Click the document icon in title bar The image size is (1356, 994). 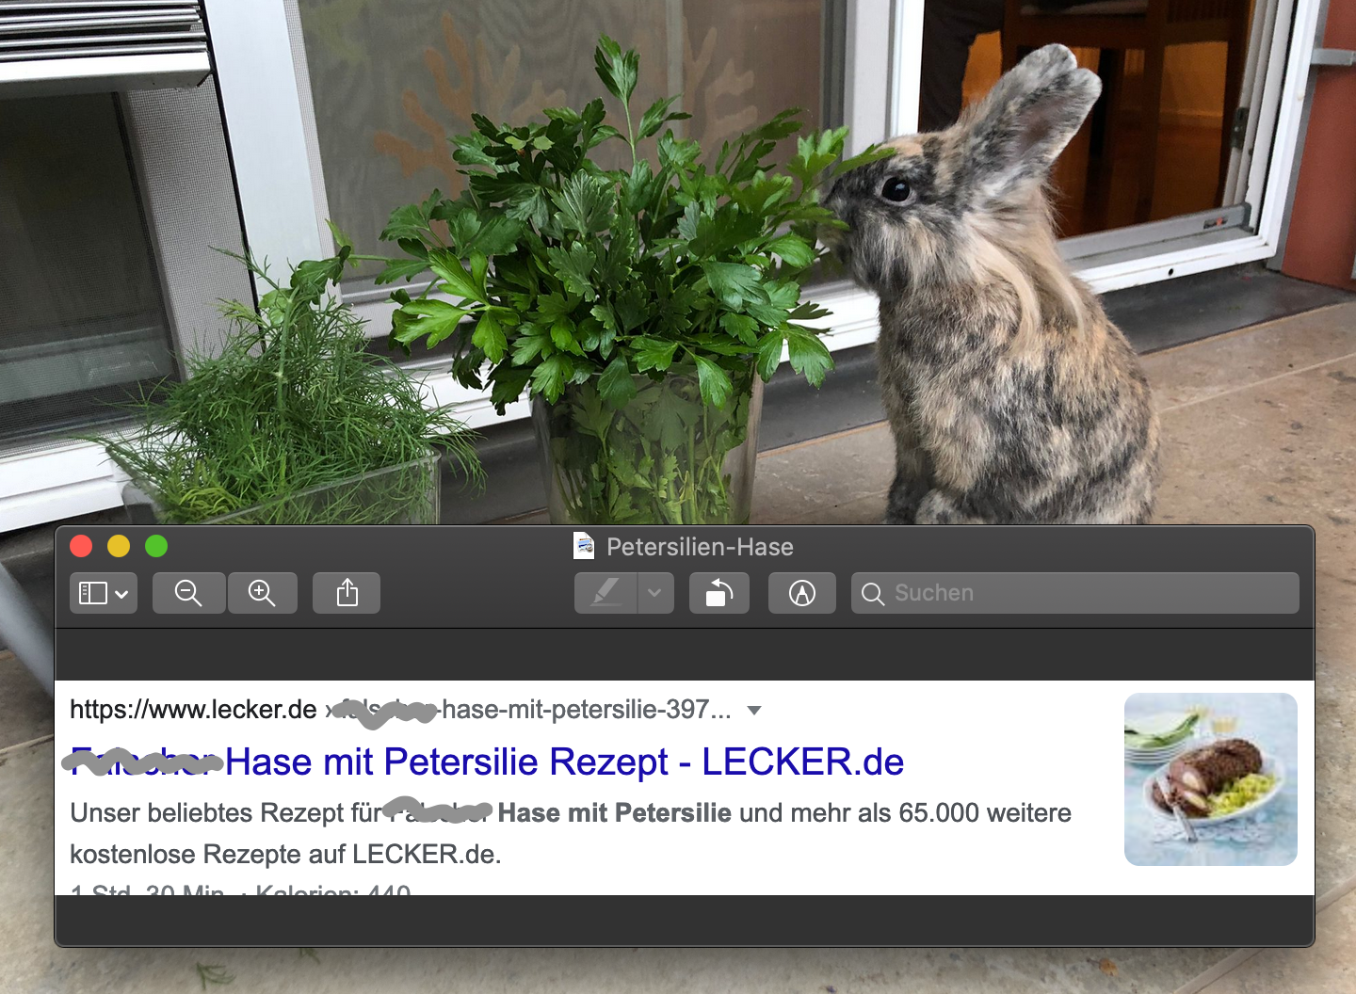click(x=584, y=546)
